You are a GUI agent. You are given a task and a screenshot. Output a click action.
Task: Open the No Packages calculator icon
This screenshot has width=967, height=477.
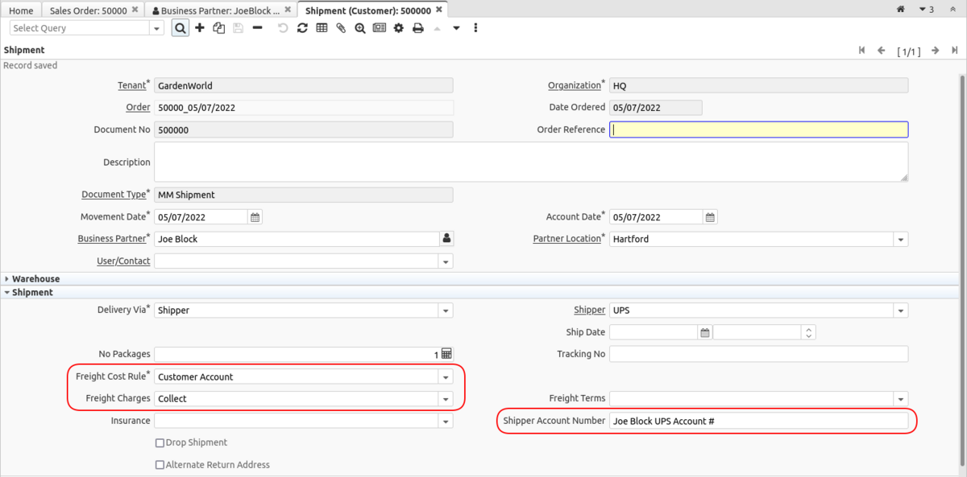(446, 354)
